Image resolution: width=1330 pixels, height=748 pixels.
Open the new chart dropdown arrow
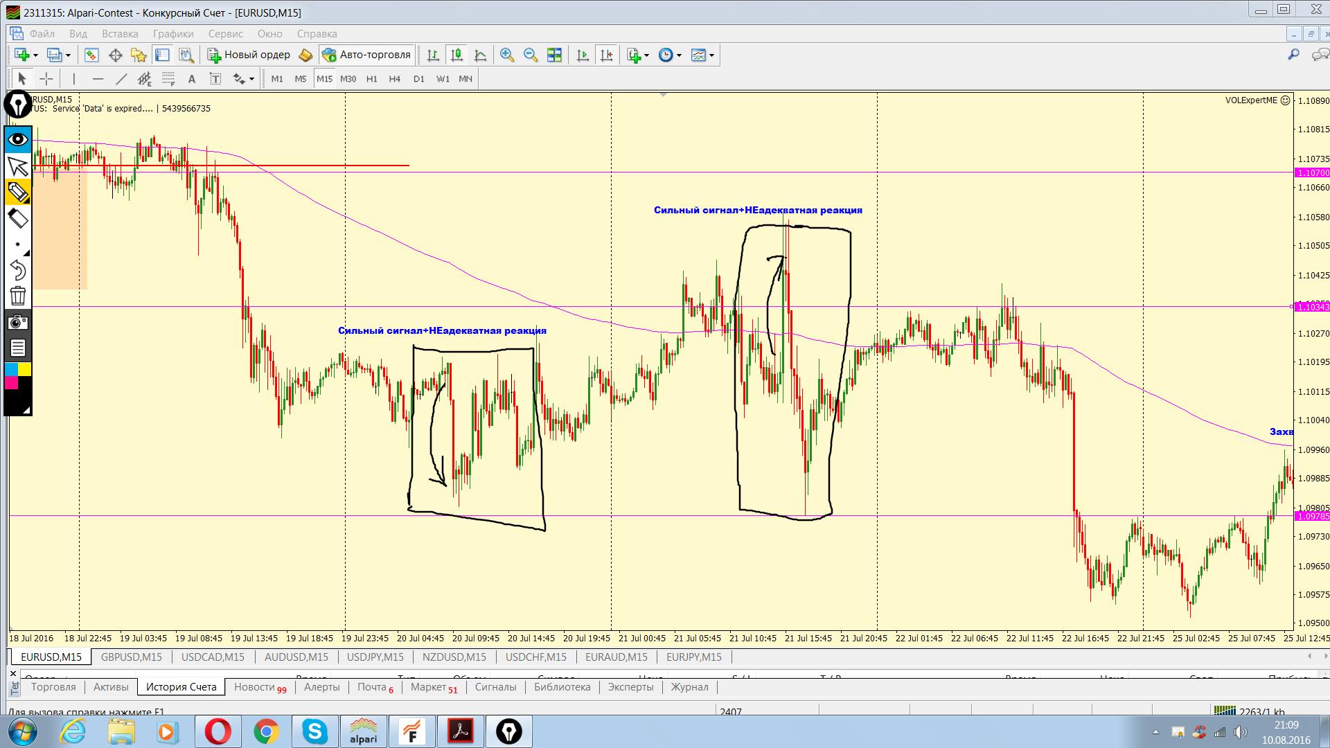35,55
